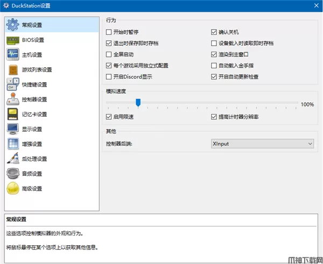Viewport: 323px width, 264px height.
Task: Click the paintbrush icon for 后处理设置
Action: pos(13,159)
